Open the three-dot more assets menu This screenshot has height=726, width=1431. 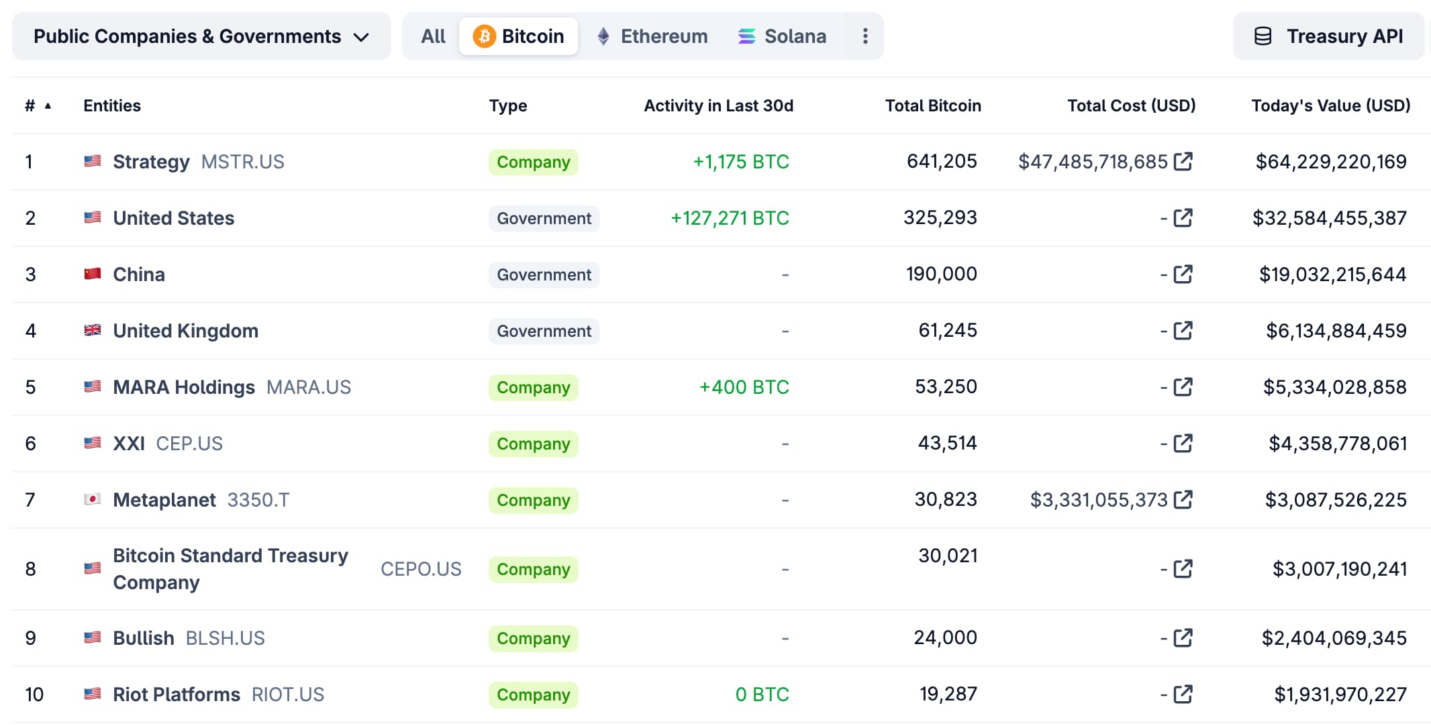point(865,36)
